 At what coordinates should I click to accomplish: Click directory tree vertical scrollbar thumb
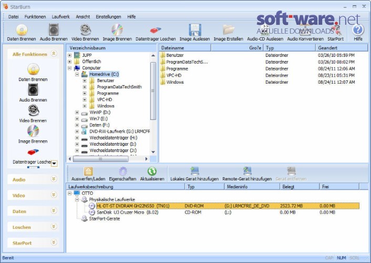tap(153, 91)
